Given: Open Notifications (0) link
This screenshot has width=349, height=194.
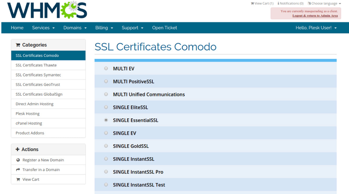Looking at the screenshot, I should pyautogui.click(x=291, y=3).
